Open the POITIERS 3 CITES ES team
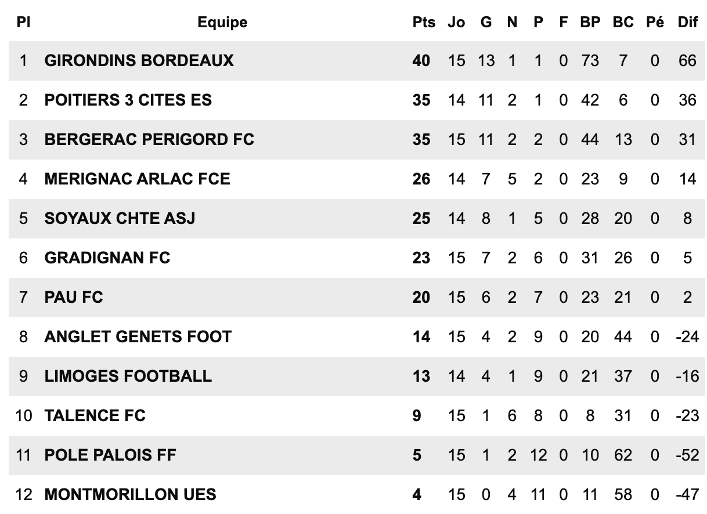Image resolution: width=707 pixels, height=514 pixels. click(x=128, y=100)
